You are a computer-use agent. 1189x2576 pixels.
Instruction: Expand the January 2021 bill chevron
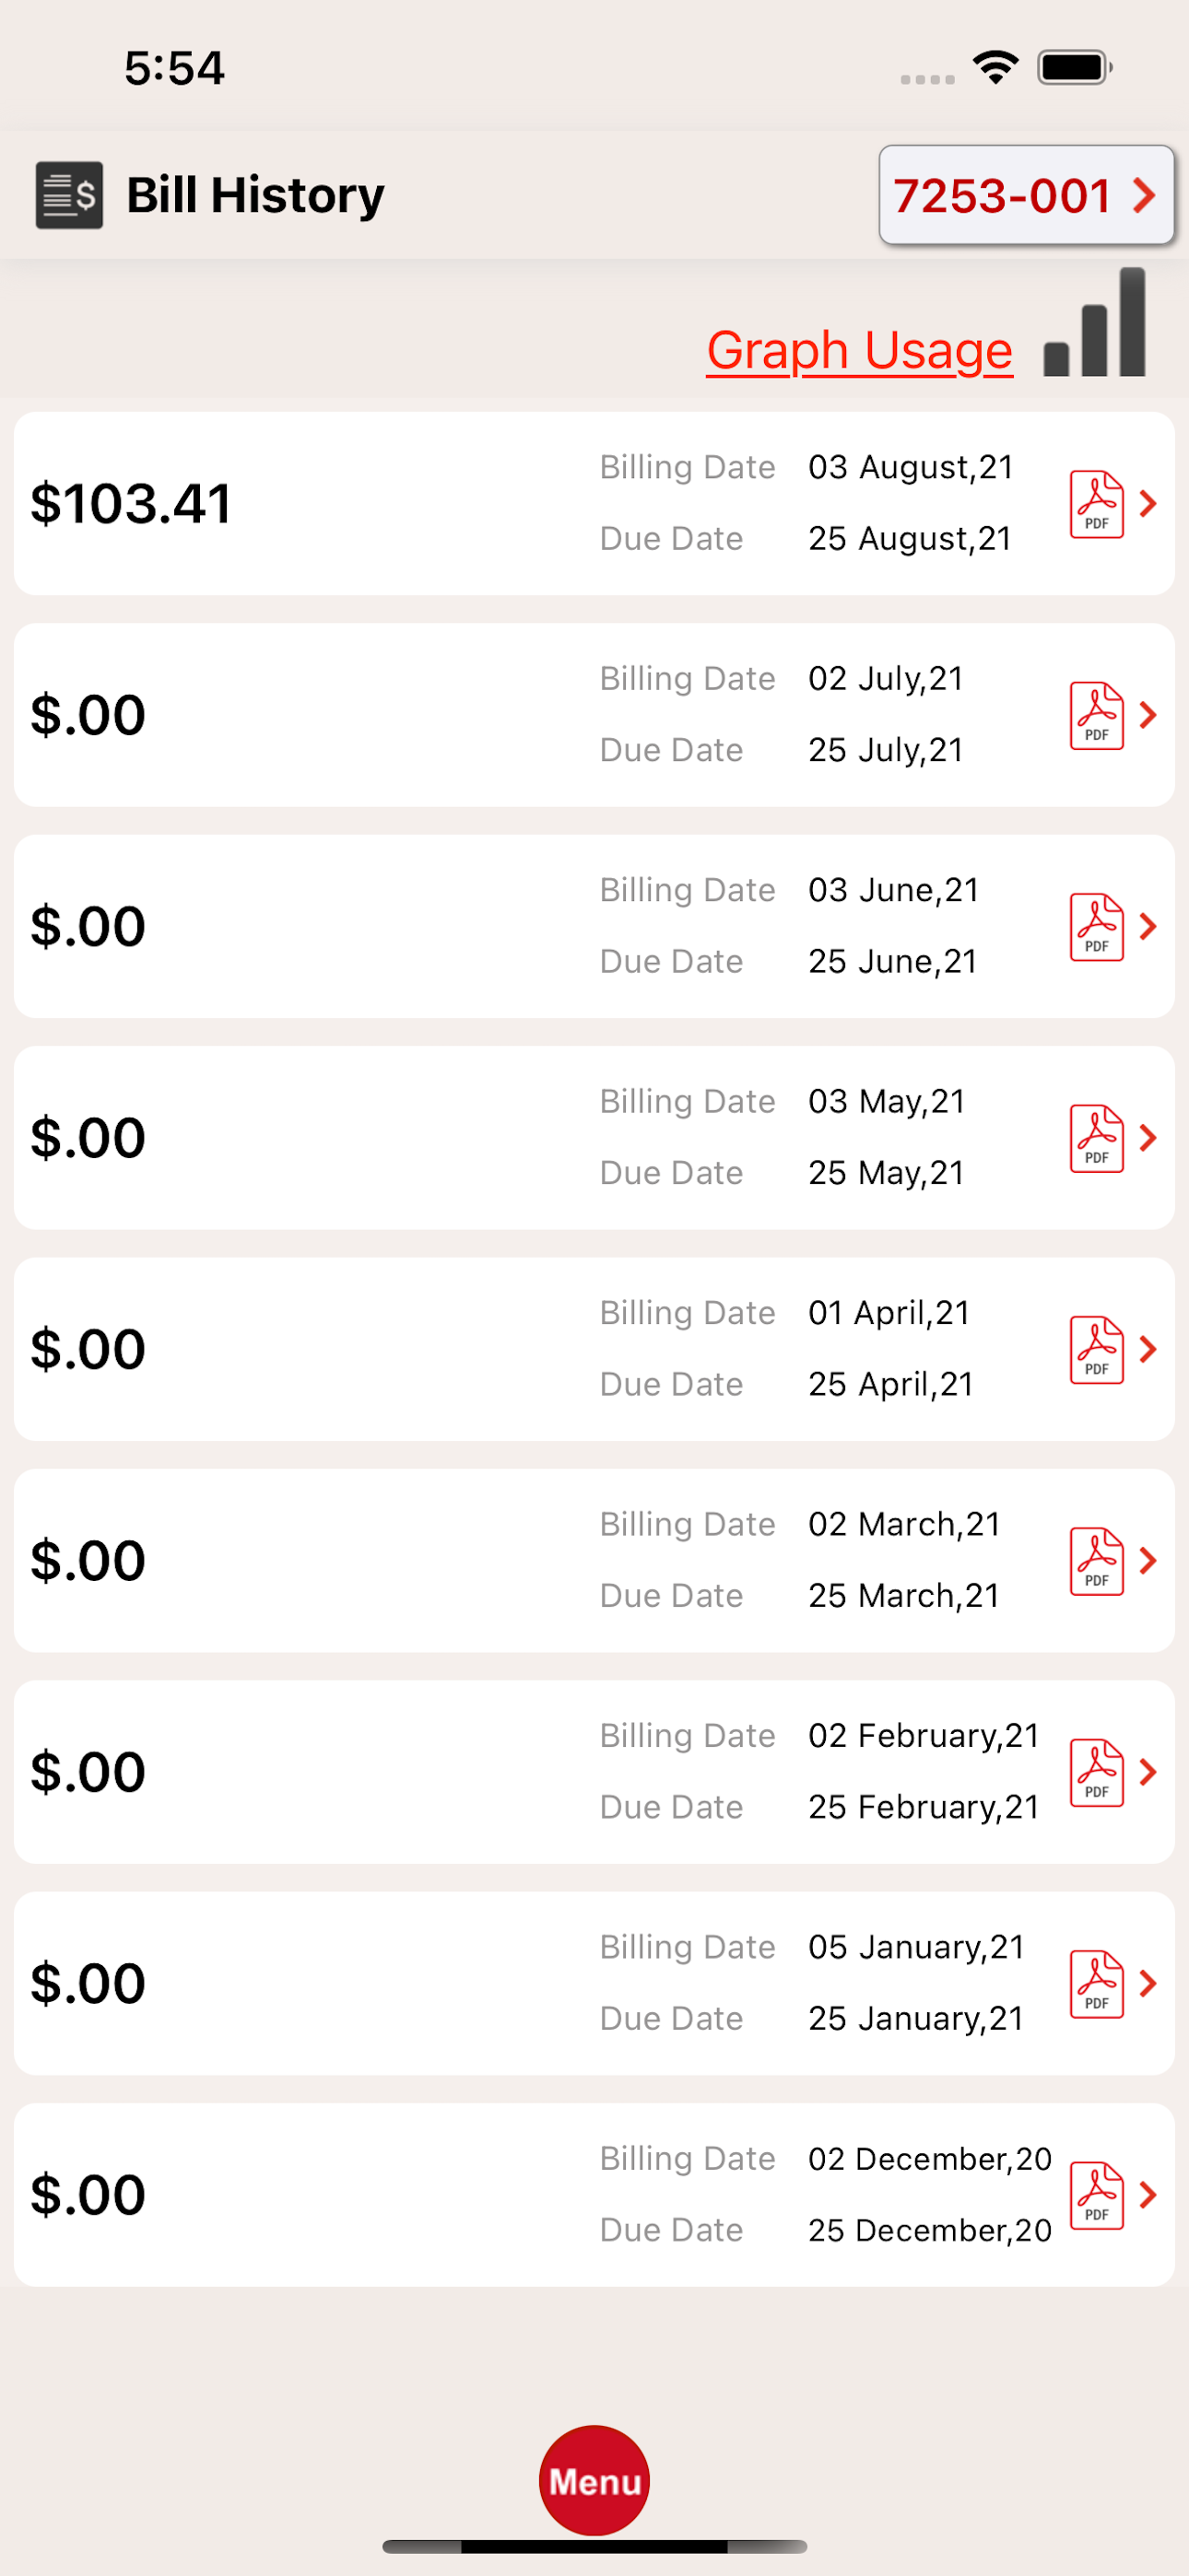click(1149, 1983)
